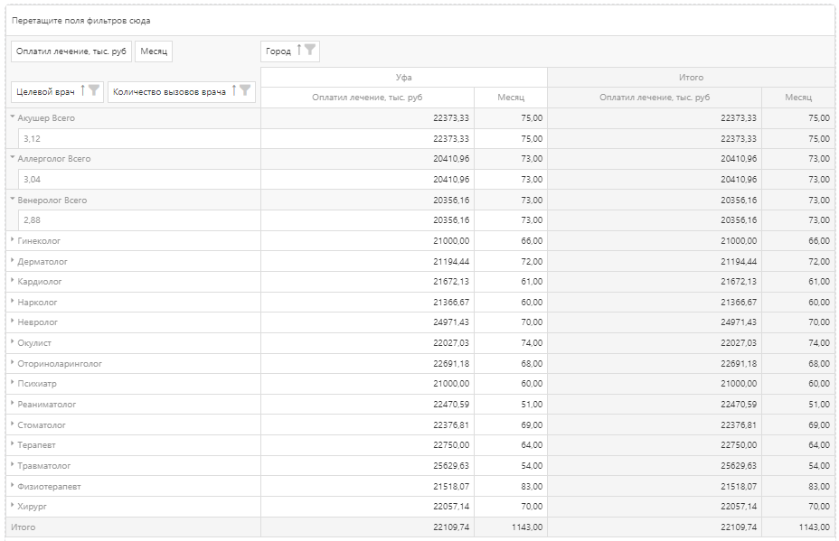The height and width of the screenshot is (541, 839).
Task: Expand the Кардиолог row
Action: tap(13, 281)
